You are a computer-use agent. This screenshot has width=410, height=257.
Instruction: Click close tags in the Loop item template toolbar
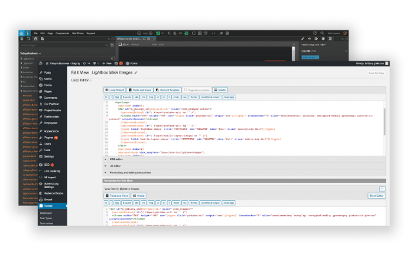[229, 203]
